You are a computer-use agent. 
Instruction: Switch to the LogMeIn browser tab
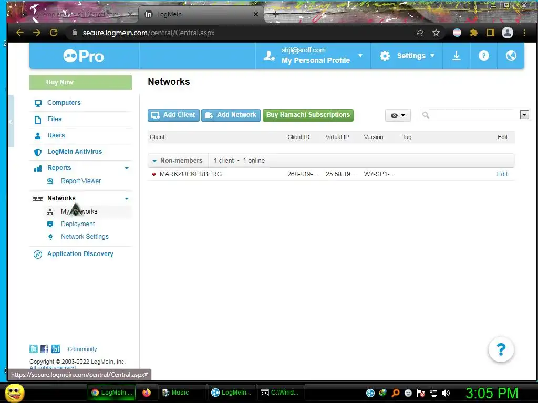pyautogui.click(x=201, y=14)
